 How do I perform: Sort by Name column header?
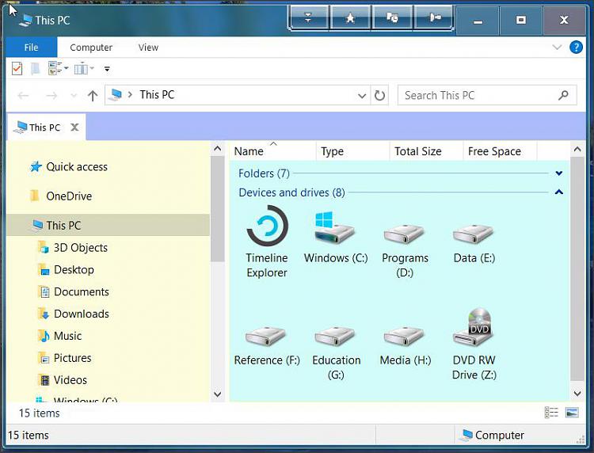coord(272,151)
